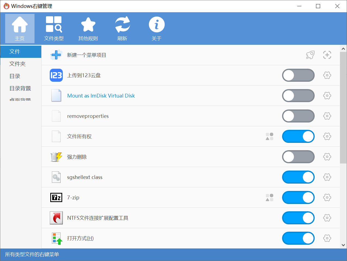Click the 7z logo icon
This screenshot has width=347, height=261.
[x=56, y=197]
